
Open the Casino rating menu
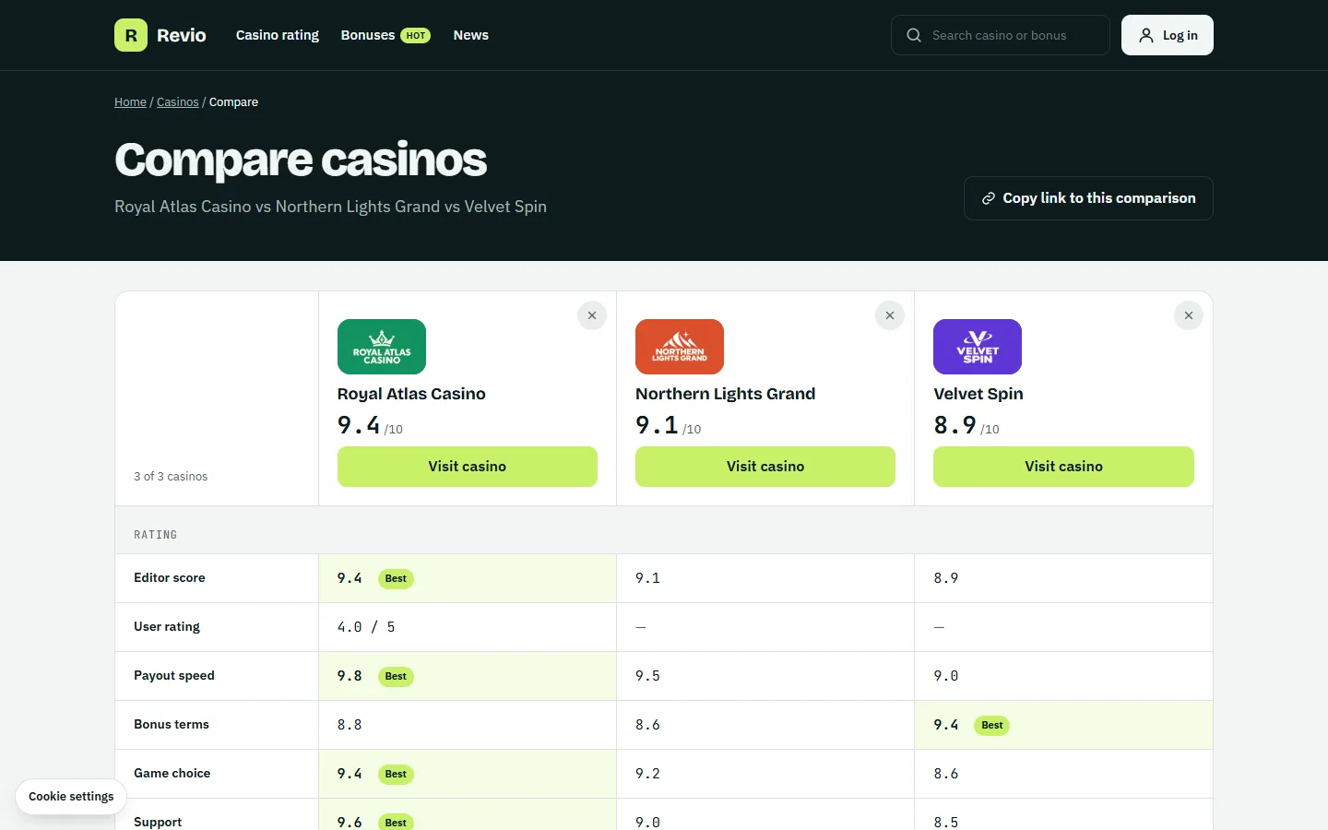coord(278,35)
